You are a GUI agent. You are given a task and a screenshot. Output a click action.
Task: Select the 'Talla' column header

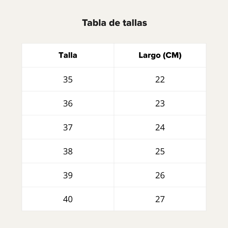point(68,55)
